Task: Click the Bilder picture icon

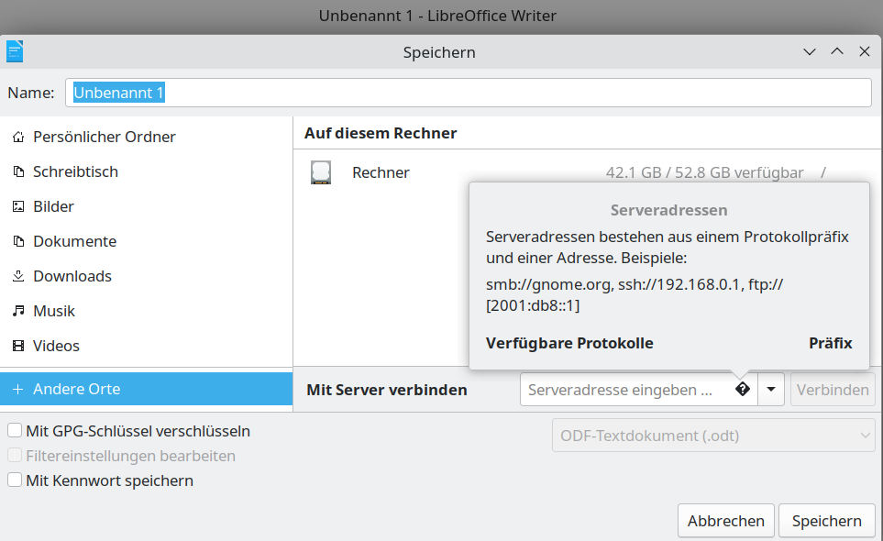Action: coord(18,206)
